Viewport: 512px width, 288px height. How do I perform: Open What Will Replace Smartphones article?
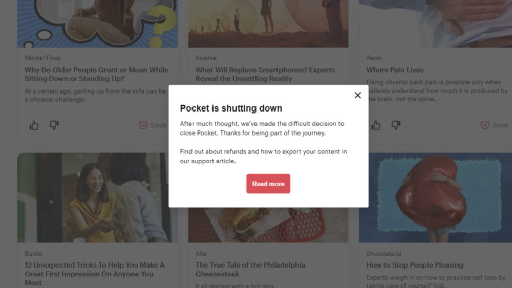[265, 74]
